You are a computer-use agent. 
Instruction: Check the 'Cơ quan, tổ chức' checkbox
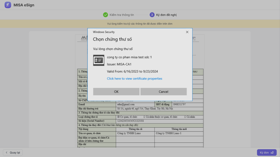point(118,117)
